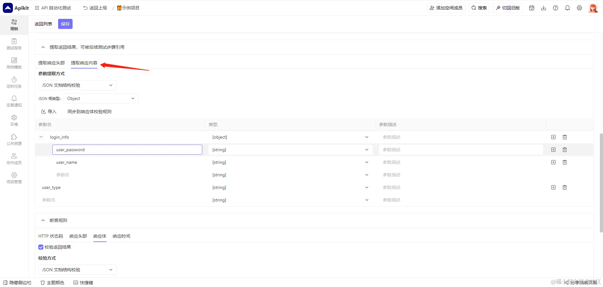Open the 公共资源 sidebar section

point(14,140)
